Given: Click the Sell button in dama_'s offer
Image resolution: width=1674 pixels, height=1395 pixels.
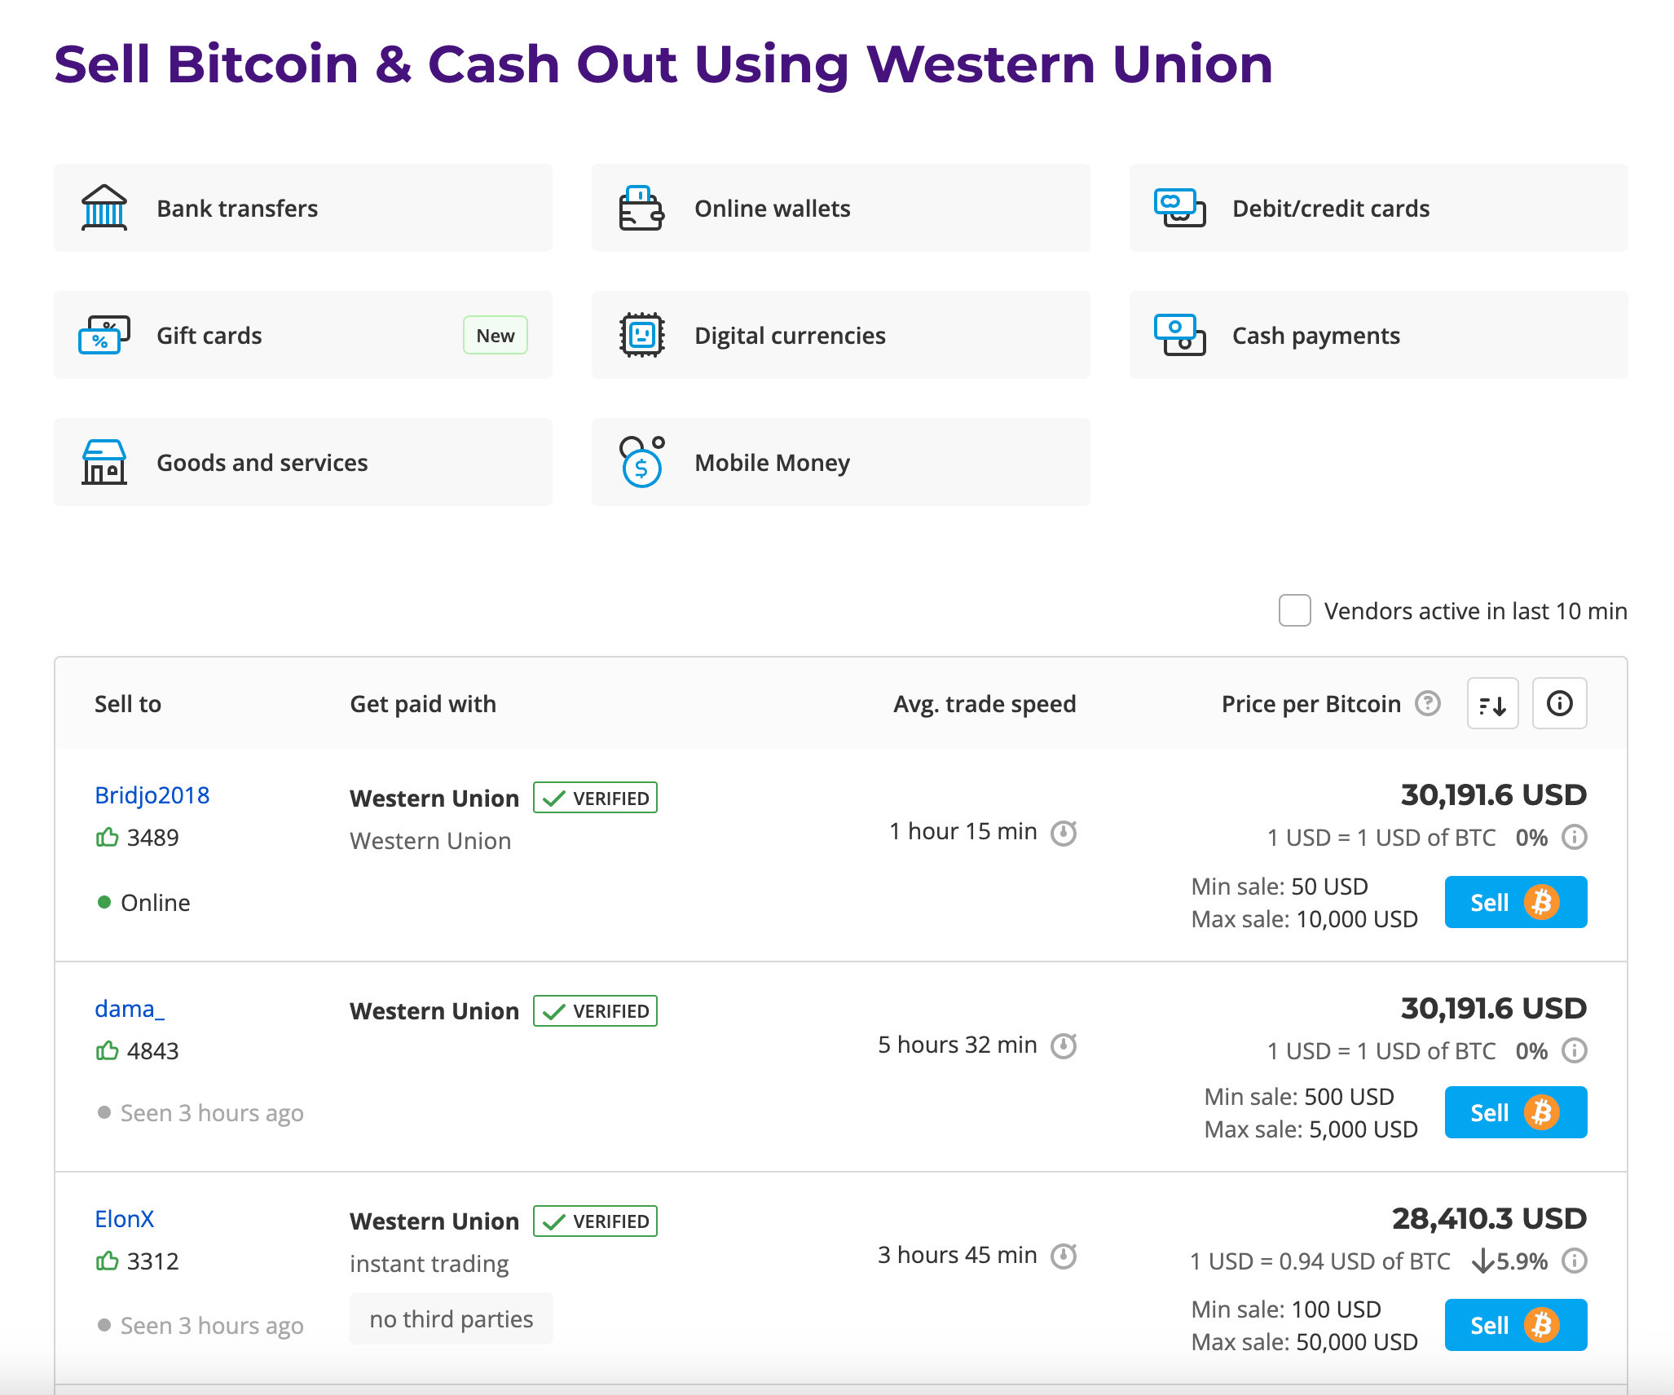Looking at the screenshot, I should (x=1516, y=1112).
